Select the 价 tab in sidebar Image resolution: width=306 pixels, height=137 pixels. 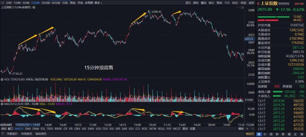click(265, 134)
